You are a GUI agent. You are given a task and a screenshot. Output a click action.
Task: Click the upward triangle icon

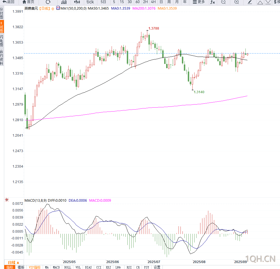(x=260, y=2)
